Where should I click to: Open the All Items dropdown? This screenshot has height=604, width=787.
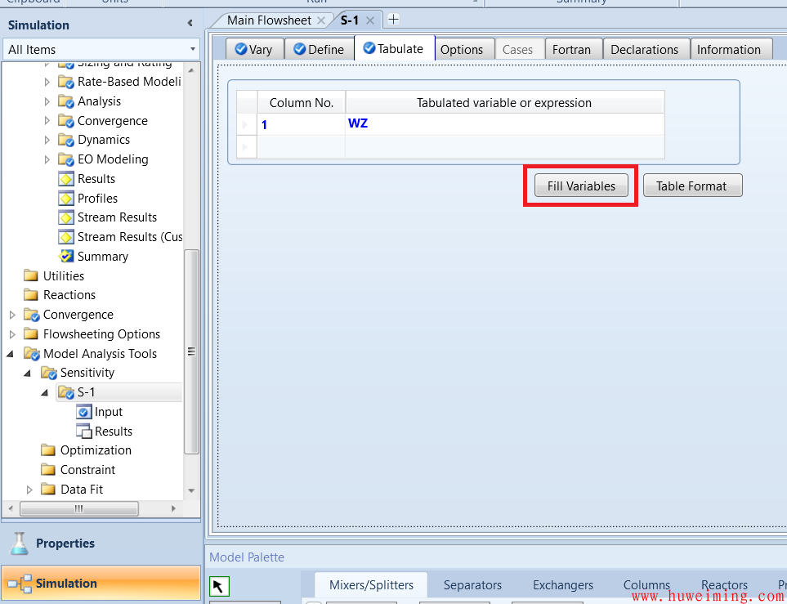coord(193,50)
